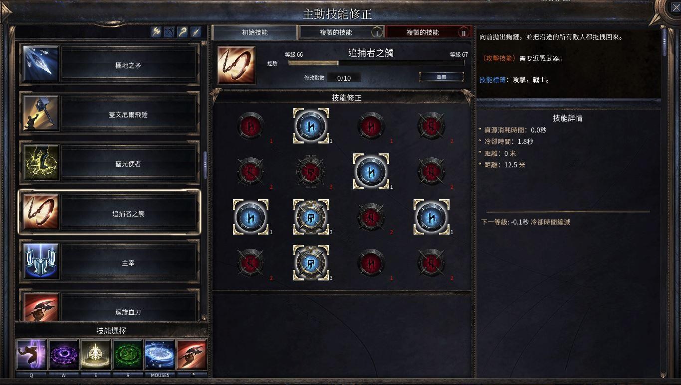Open the 主宰 skill in the list
Screen dimensions: 681x385
tap(109, 262)
